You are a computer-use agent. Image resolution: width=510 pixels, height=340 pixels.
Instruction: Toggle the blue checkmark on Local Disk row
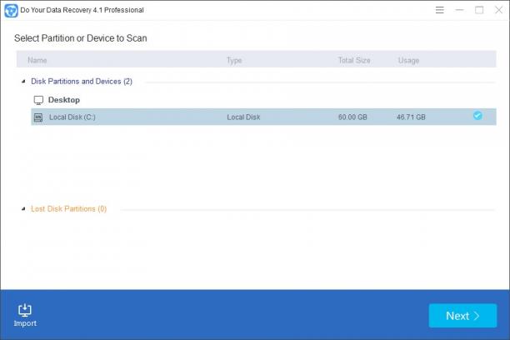tap(477, 116)
